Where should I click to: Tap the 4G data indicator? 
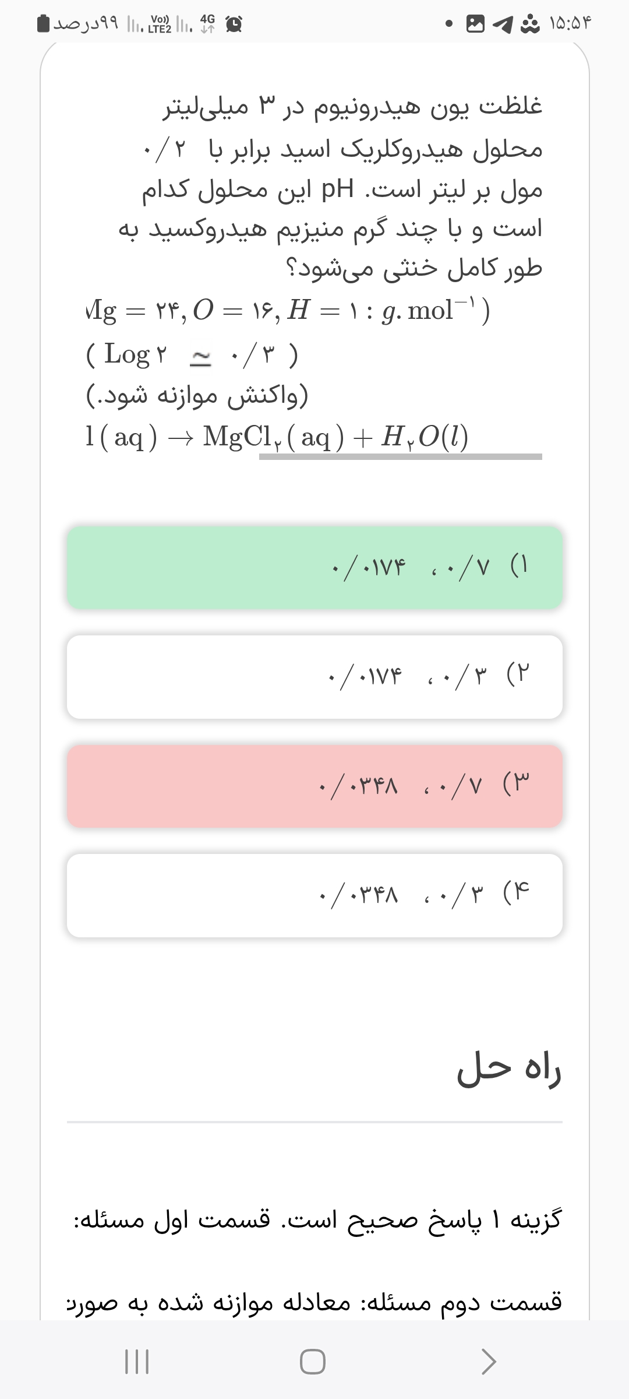click(x=207, y=24)
